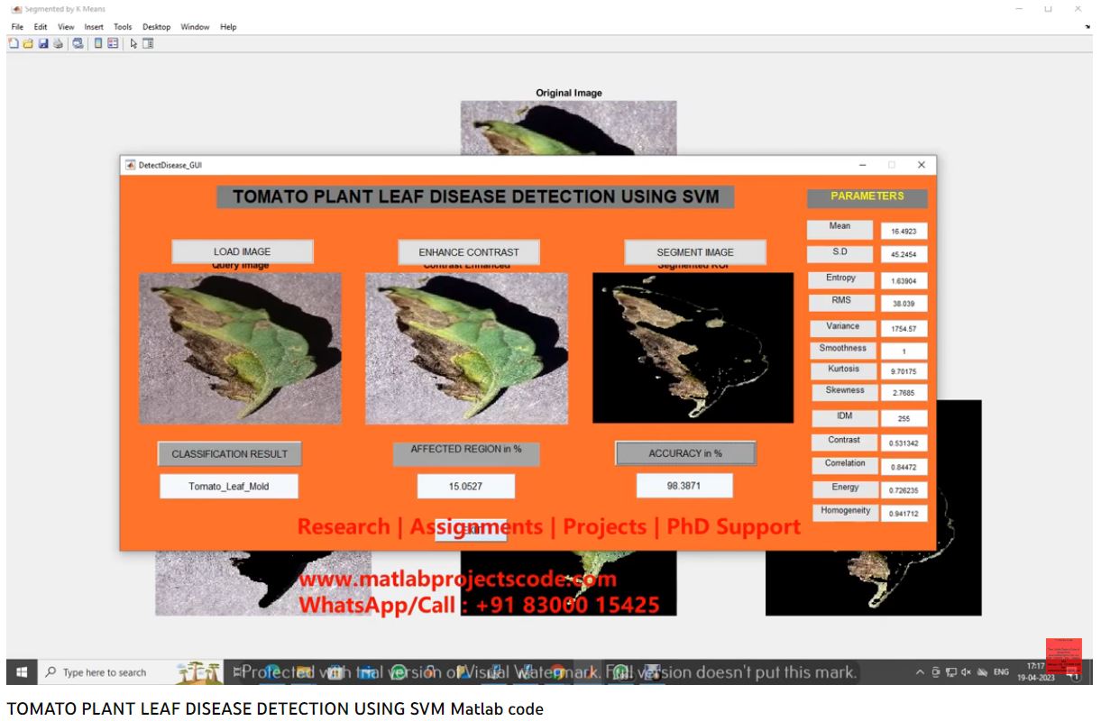Image resolution: width=1101 pixels, height=721 pixels.
Task: Show hidden system tray icons chevron
Action: [922, 672]
